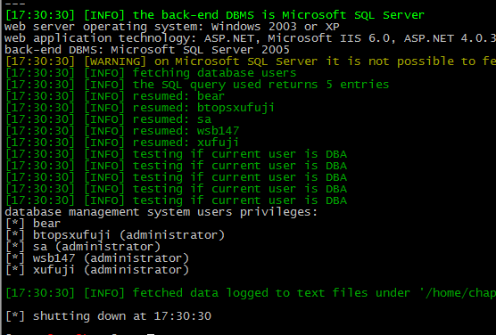Click the first 'testing if current user is DBA' line
This screenshot has height=335, width=496.
click(x=177, y=154)
